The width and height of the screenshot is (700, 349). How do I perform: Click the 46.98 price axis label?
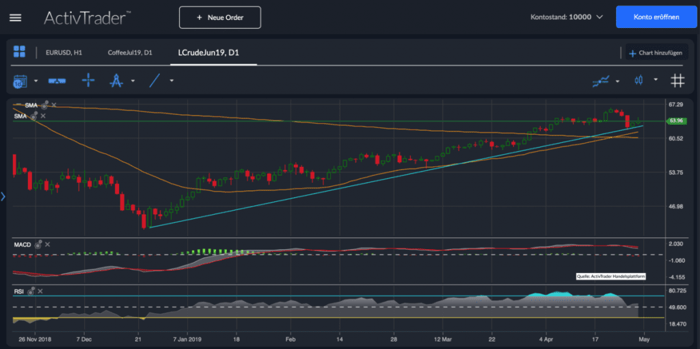click(675, 207)
